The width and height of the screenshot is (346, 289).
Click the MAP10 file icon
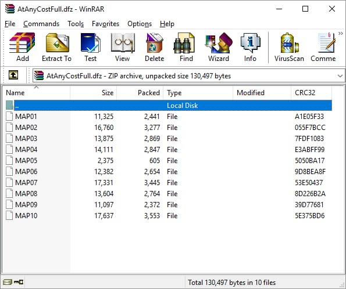tap(9, 215)
